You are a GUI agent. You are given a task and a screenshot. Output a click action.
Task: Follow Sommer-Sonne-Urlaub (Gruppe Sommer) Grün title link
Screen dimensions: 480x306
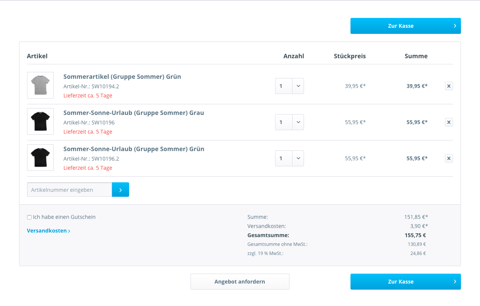133,149
